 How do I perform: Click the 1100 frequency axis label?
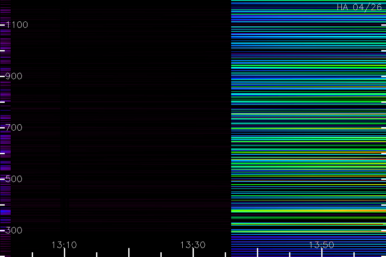pos(17,24)
